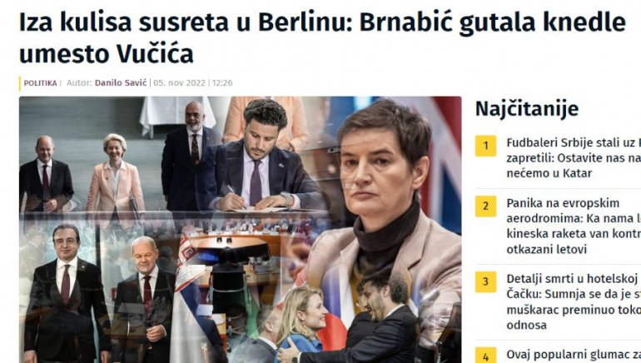
Task: Open story about Fudbaleri Srbije and Katar
Action: pyautogui.click(x=574, y=158)
